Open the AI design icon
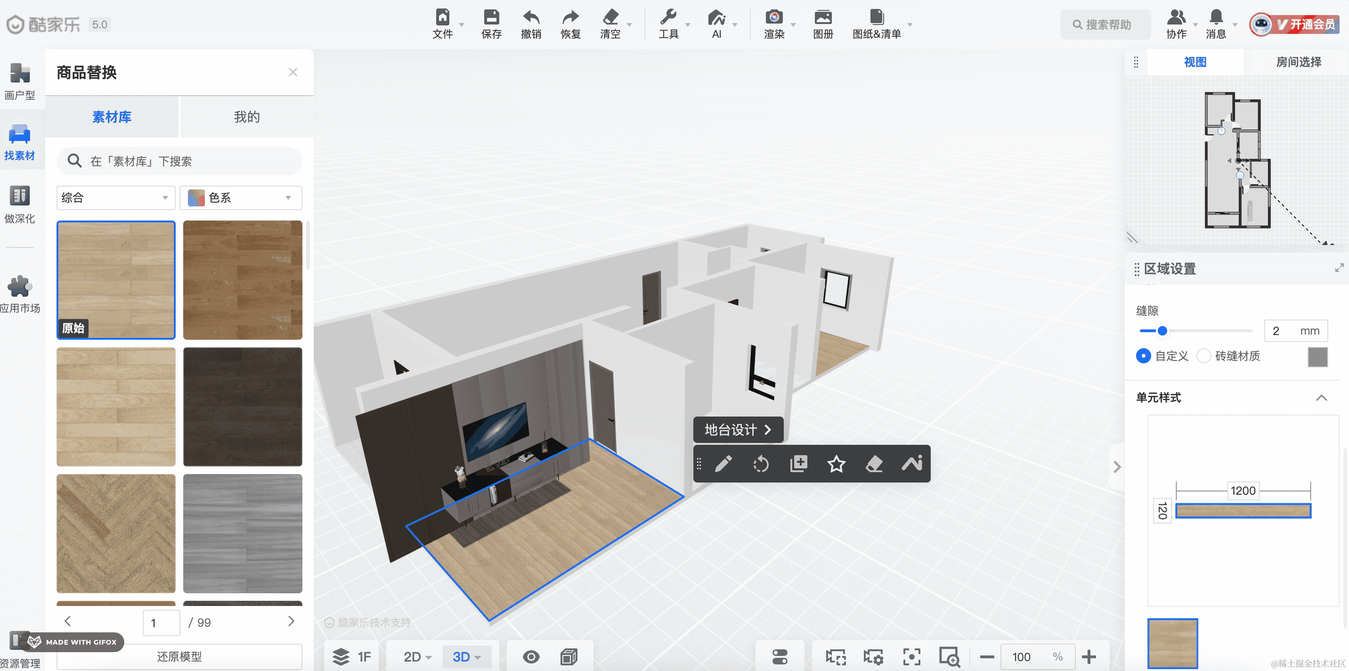Screen dimensions: 1349x671 pos(716,17)
